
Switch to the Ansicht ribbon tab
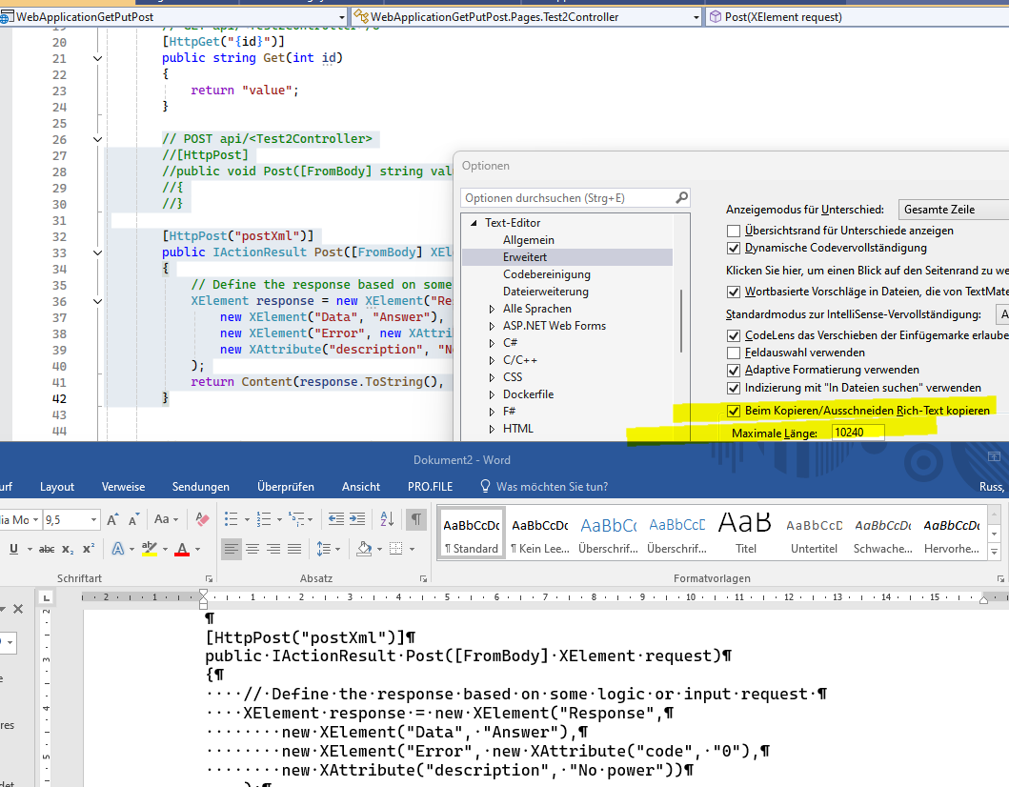(x=361, y=487)
